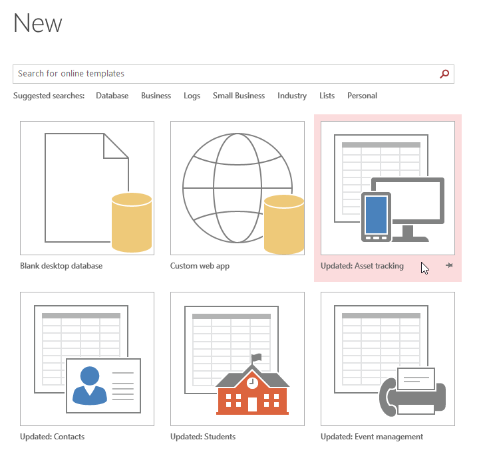Viewport: 479px width, 452px height.
Task: Click the 'Updated: Contacts' label
Action: (x=52, y=437)
